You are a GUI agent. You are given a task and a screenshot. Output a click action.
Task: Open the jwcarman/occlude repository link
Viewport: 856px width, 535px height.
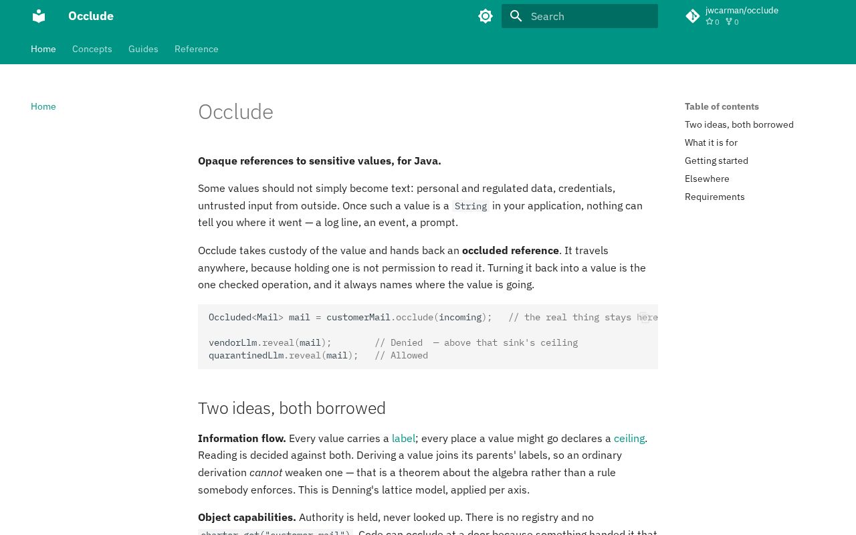(x=742, y=16)
